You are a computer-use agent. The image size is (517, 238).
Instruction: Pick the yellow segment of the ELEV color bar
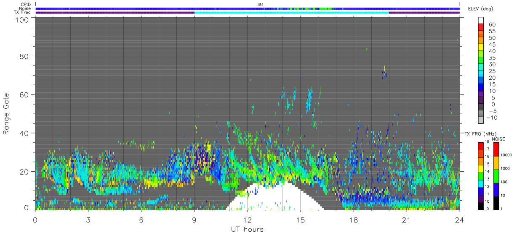[x=481, y=47]
